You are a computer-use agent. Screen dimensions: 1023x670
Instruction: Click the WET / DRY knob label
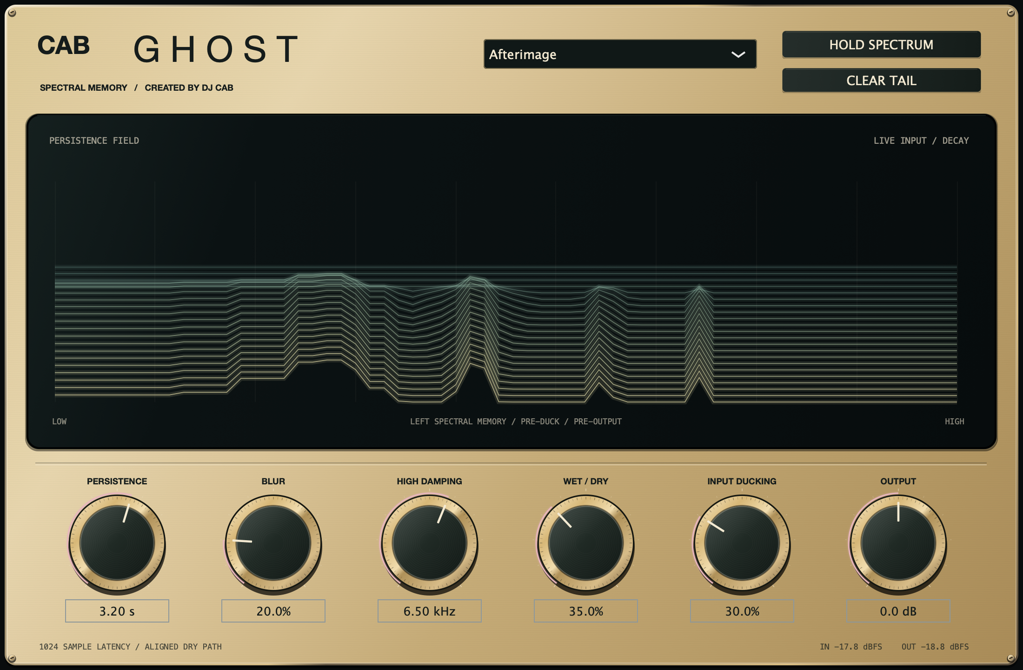tap(586, 481)
